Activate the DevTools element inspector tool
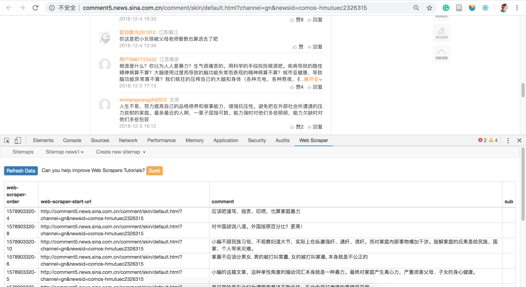Viewport: 526px width, 287px height. tap(7, 140)
